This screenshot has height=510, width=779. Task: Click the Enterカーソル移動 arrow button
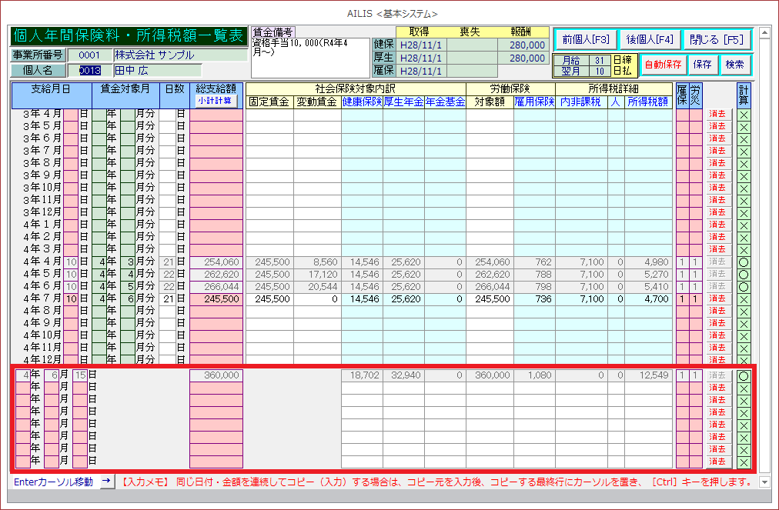pos(106,482)
